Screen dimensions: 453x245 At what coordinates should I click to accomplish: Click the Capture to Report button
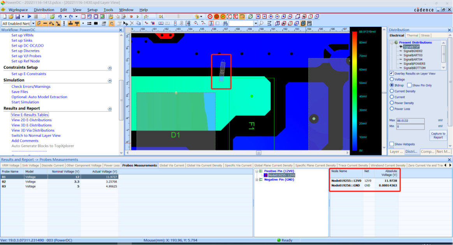pos(438,135)
